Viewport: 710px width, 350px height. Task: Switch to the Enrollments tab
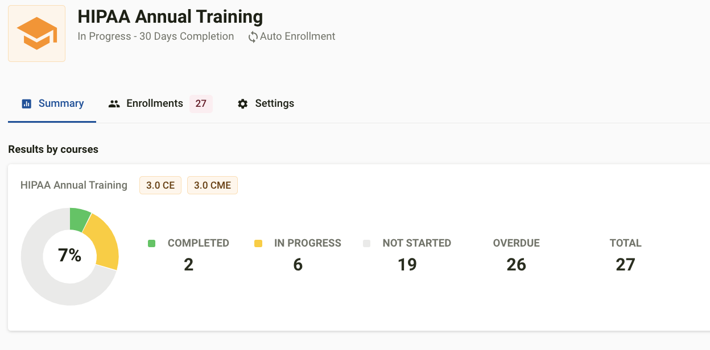(x=160, y=103)
